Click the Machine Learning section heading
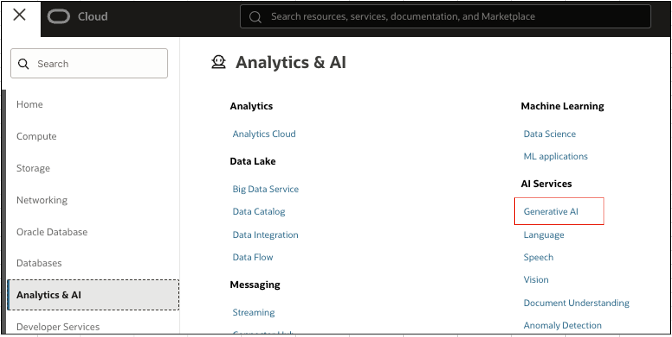This screenshot has height=337, width=672. [x=562, y=106]
